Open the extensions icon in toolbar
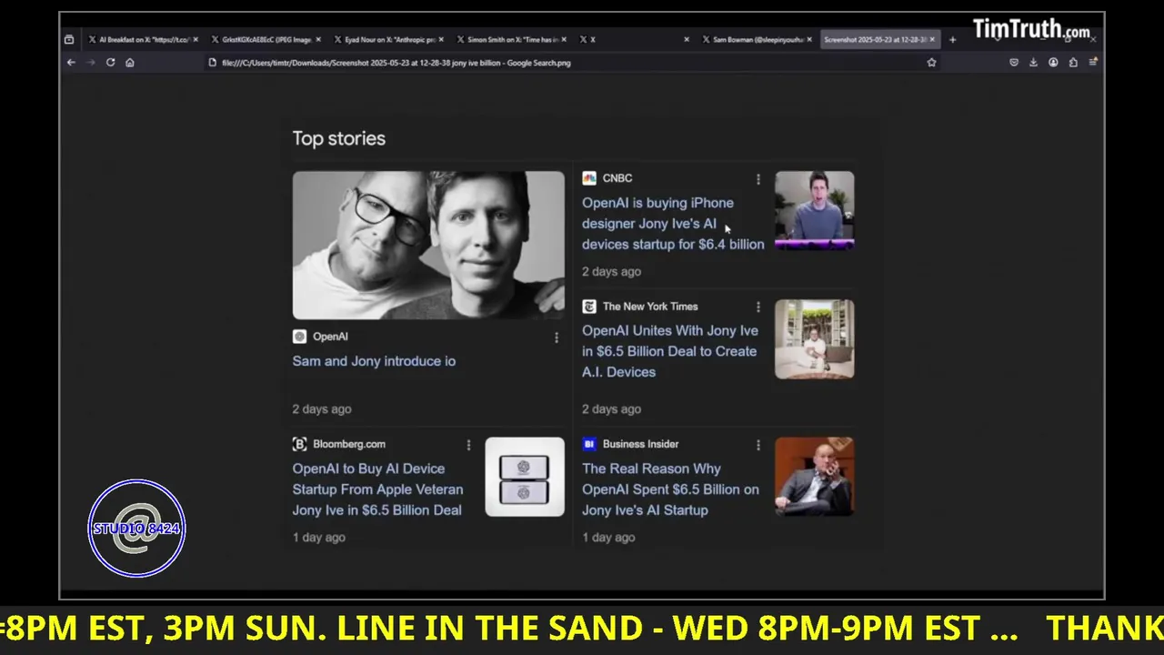This screenshot has width=1164, height=655. [x=1073, y=63]
